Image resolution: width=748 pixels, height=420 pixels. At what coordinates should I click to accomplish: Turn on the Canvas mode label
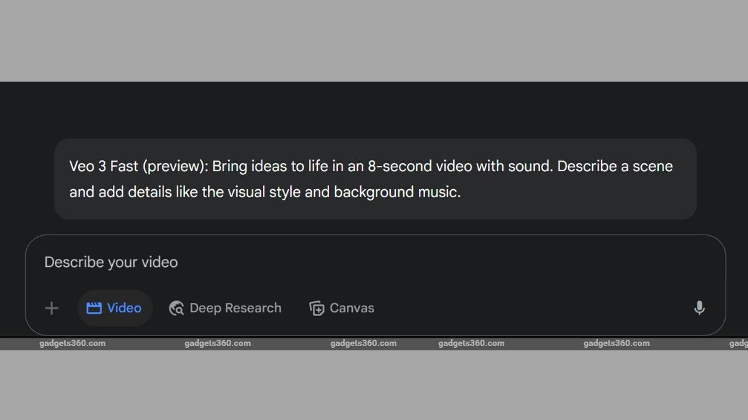[x=352, y=308]
